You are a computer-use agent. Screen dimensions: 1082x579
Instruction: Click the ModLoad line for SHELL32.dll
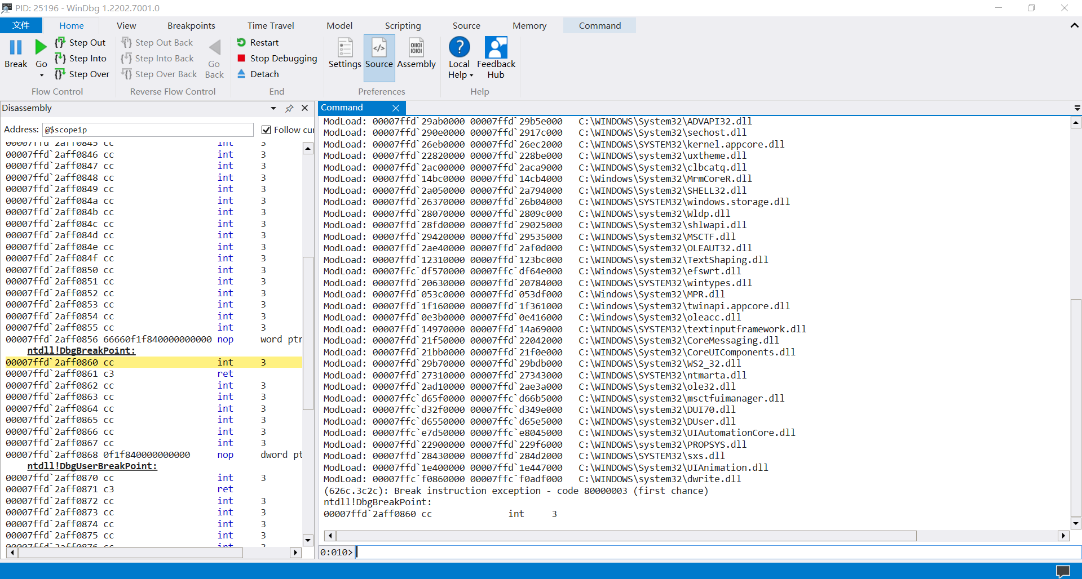coord(535,190)
